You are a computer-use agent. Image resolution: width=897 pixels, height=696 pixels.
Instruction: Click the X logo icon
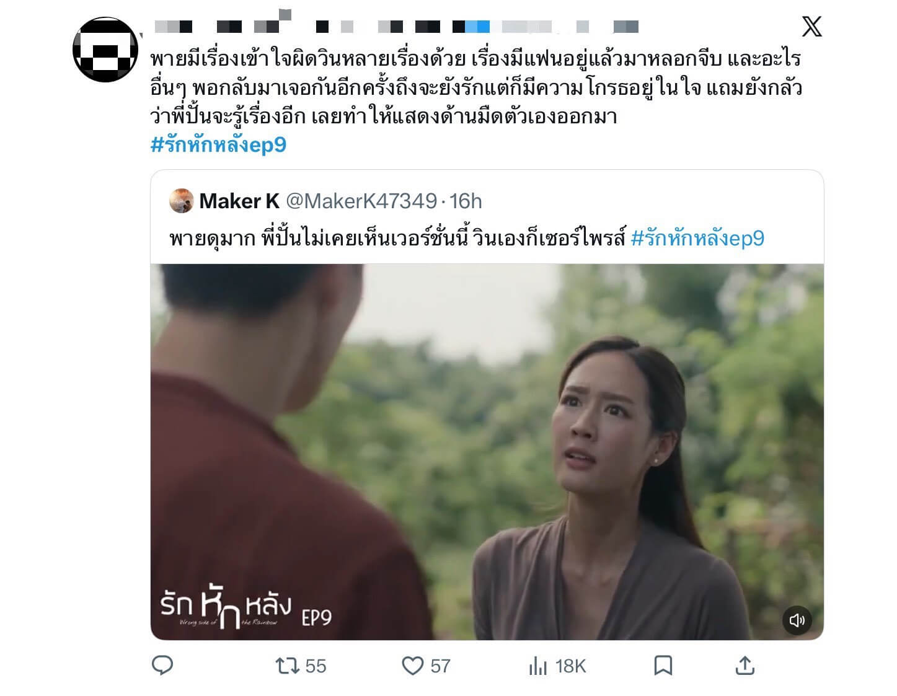coord(811,27)
